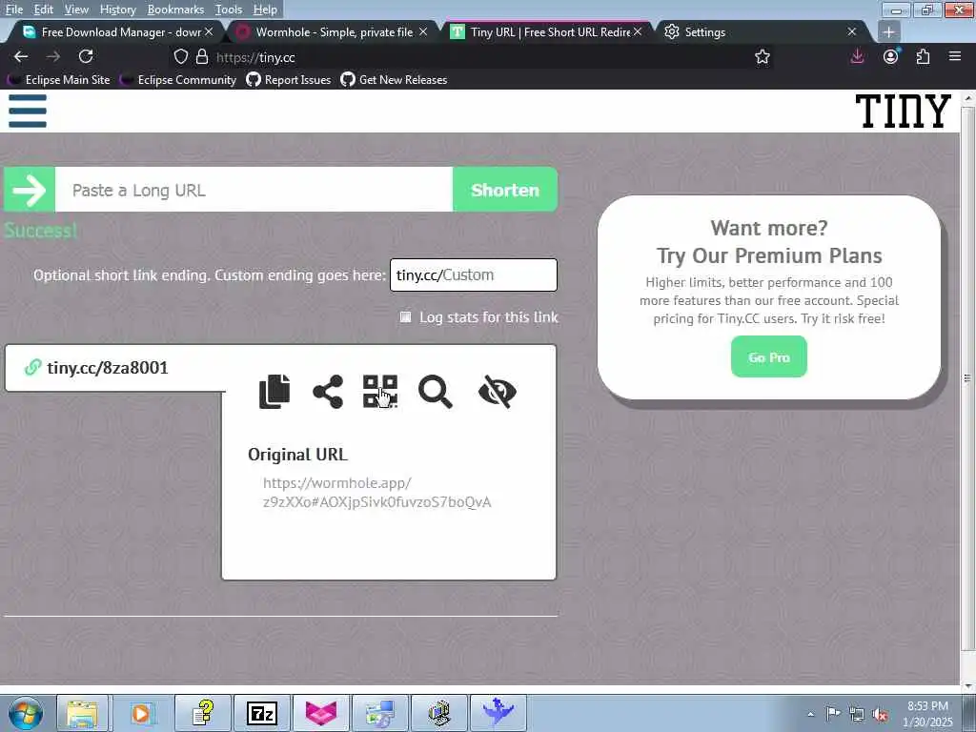Open the View menu
976x732 pixels.
coord(76,10)
